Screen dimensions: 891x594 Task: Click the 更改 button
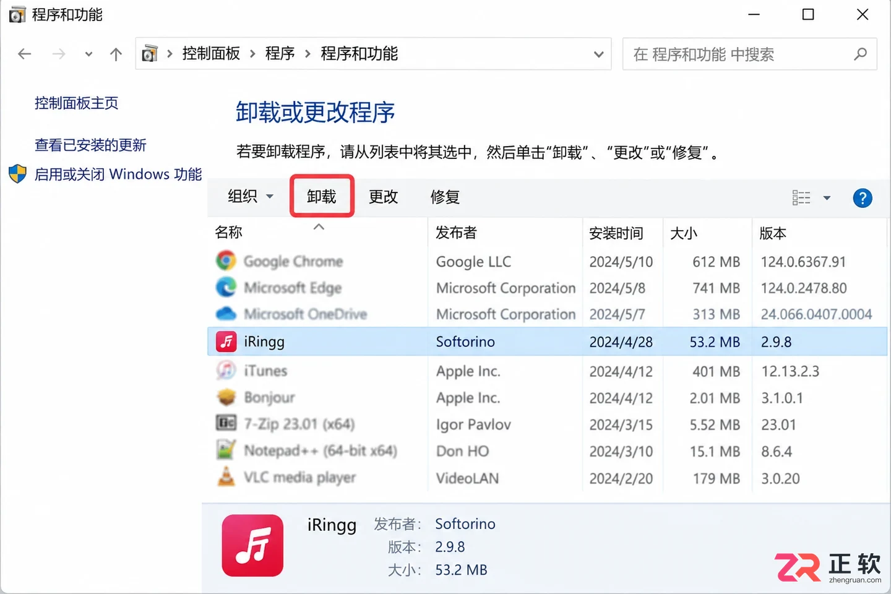pyautogui.click(x=384, y=197)
